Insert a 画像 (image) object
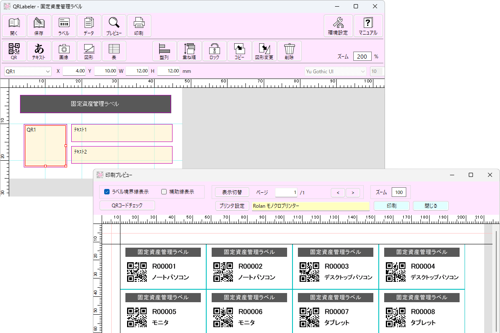The height and width of the screenshot is (333, 500). tap(64, 51)
